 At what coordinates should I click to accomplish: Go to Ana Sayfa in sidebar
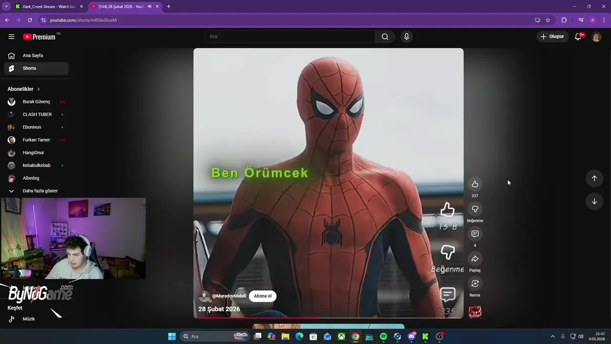click(x=36, y=55)
